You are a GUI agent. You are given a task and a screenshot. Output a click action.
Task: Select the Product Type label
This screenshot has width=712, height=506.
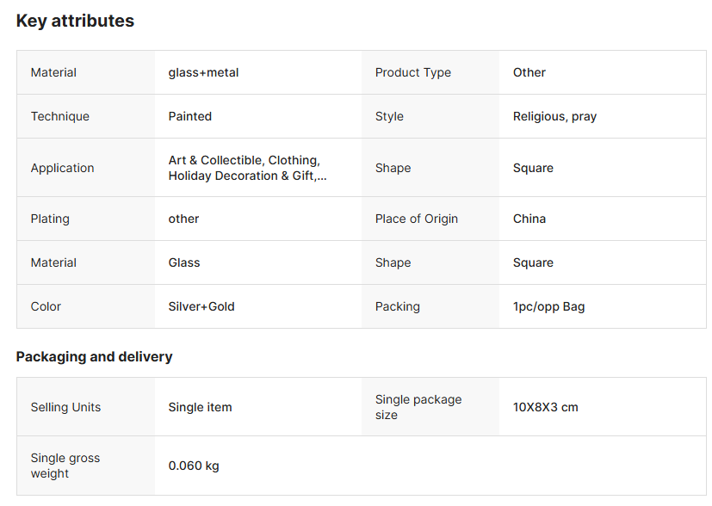point(412,73)
